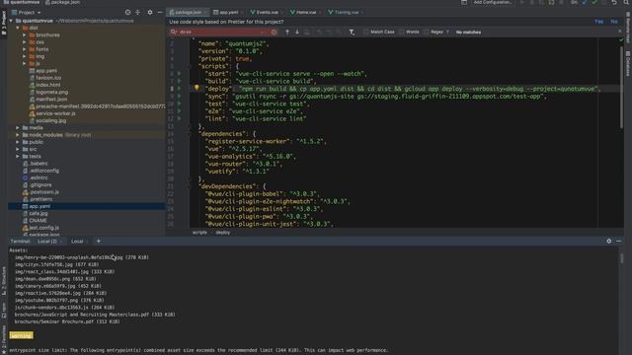Expand the css folder
This screenshot has height=355, width=632.
point(24,41)
